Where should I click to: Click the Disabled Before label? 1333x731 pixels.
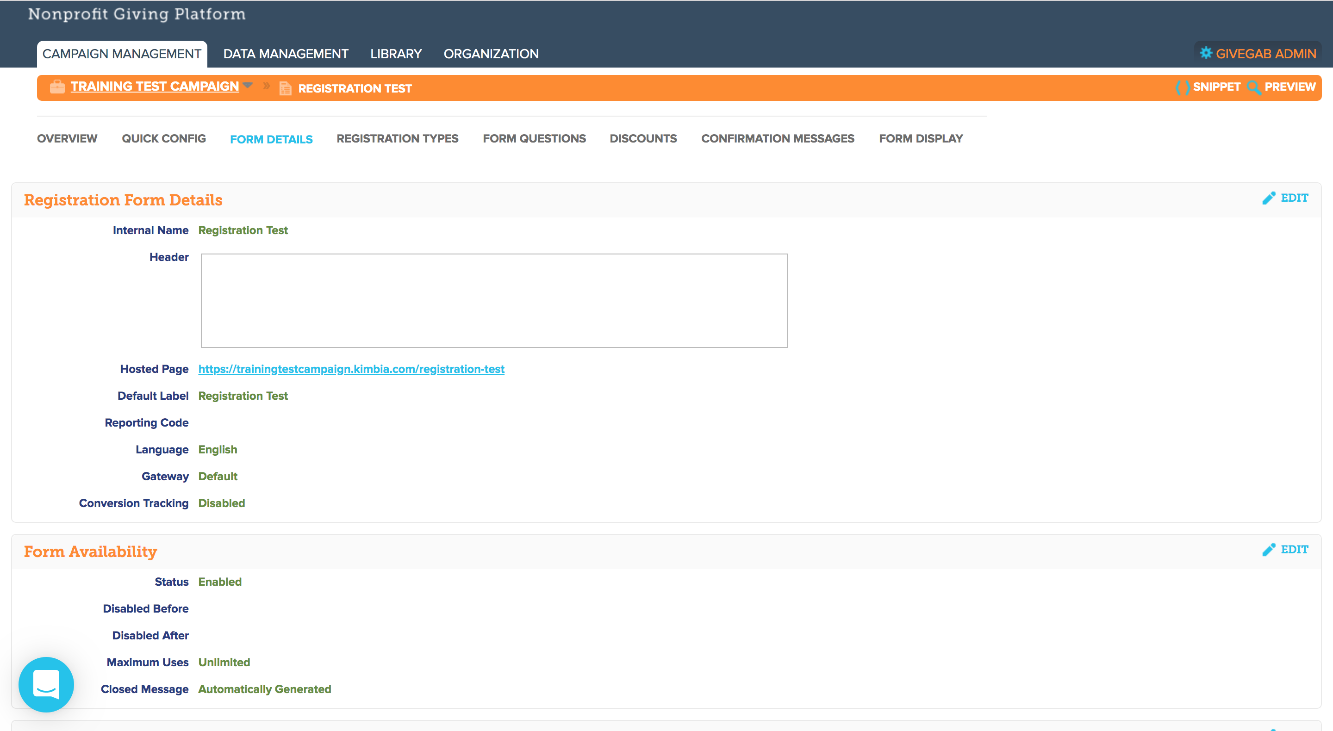click(145, 609)
